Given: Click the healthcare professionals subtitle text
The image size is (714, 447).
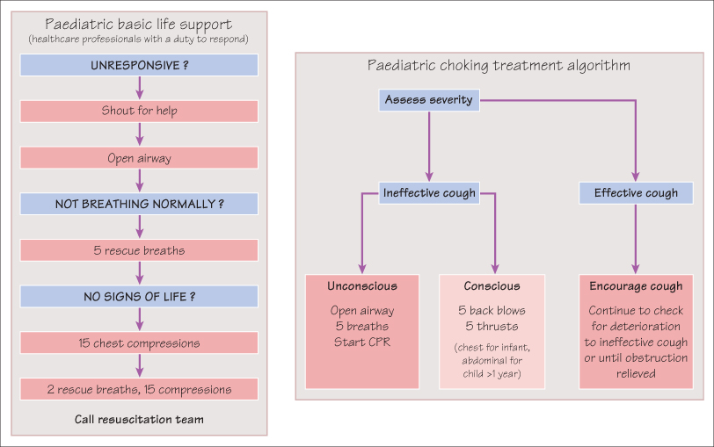Looking at the screenshot, I should [x=140, y=39].
